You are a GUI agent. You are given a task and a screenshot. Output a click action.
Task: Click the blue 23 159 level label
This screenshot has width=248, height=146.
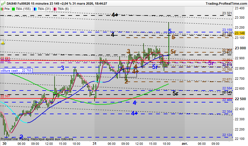(x=227, y=30)
